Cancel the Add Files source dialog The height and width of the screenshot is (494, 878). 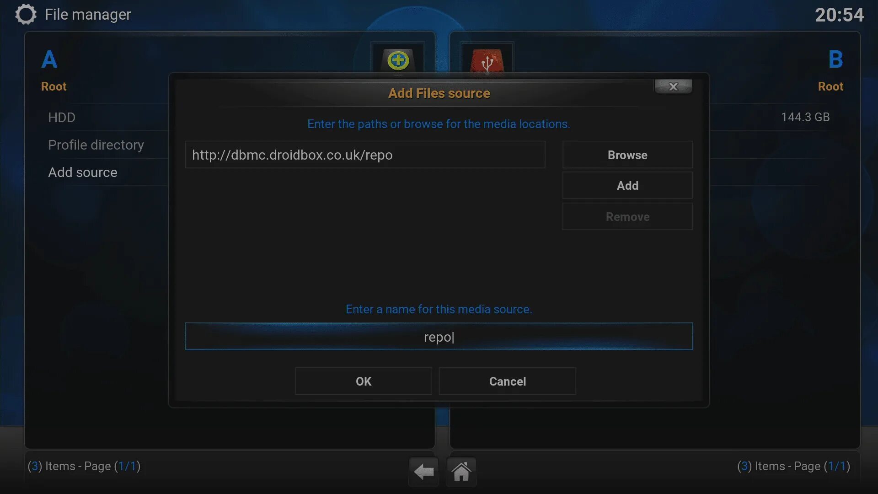[507, 381]
